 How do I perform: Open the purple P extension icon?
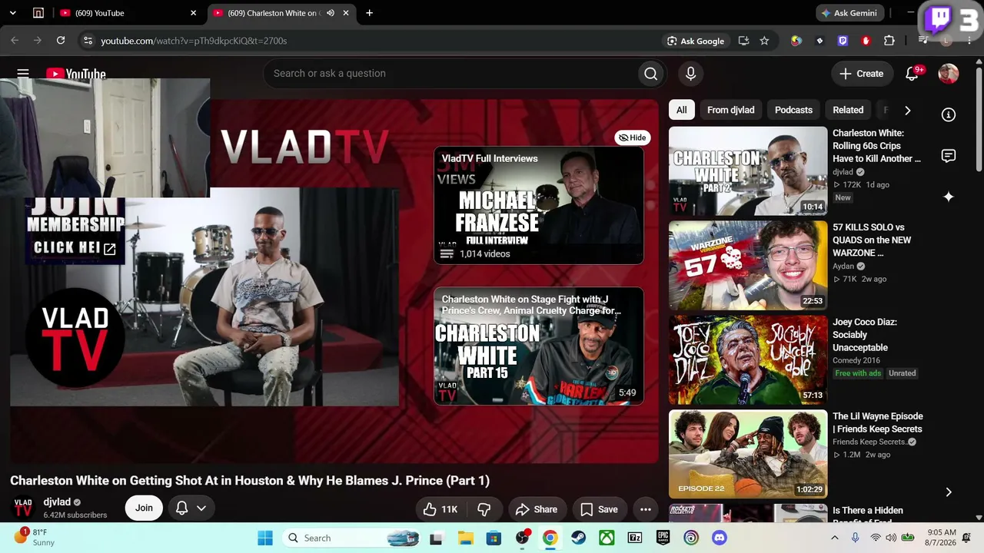pos(843,41)
